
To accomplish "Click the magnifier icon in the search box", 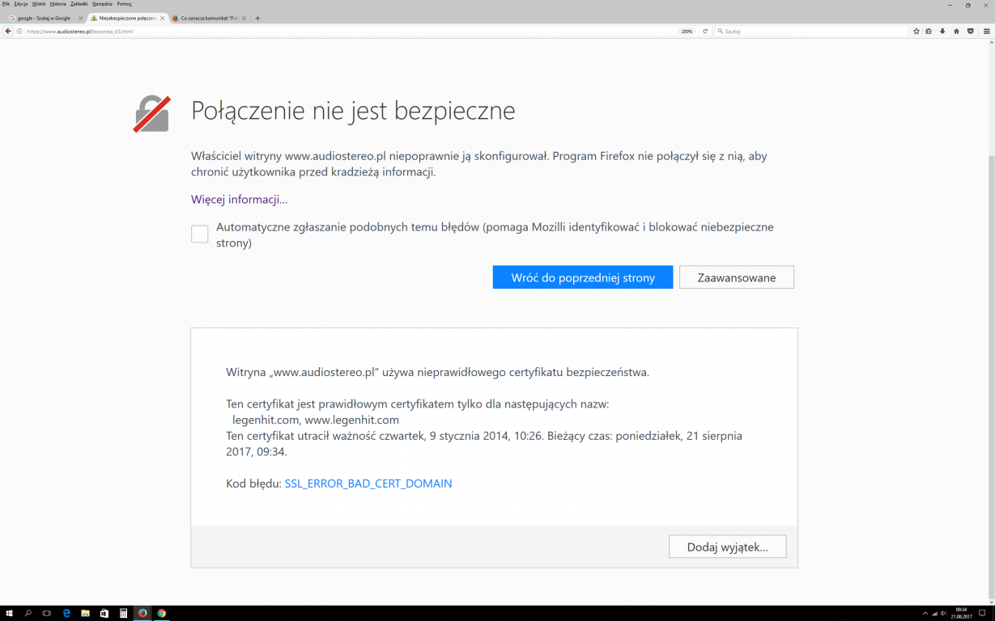I will (721, 32).
